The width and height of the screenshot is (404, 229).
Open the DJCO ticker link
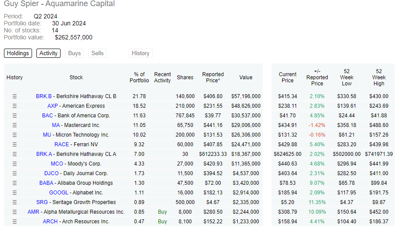pos(51,173)
